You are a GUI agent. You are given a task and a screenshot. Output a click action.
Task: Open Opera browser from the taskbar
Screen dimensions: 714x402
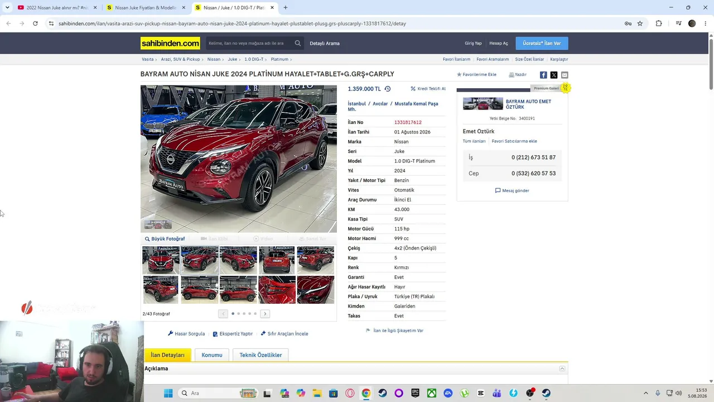pyautogui.click(x=350, y=393)
